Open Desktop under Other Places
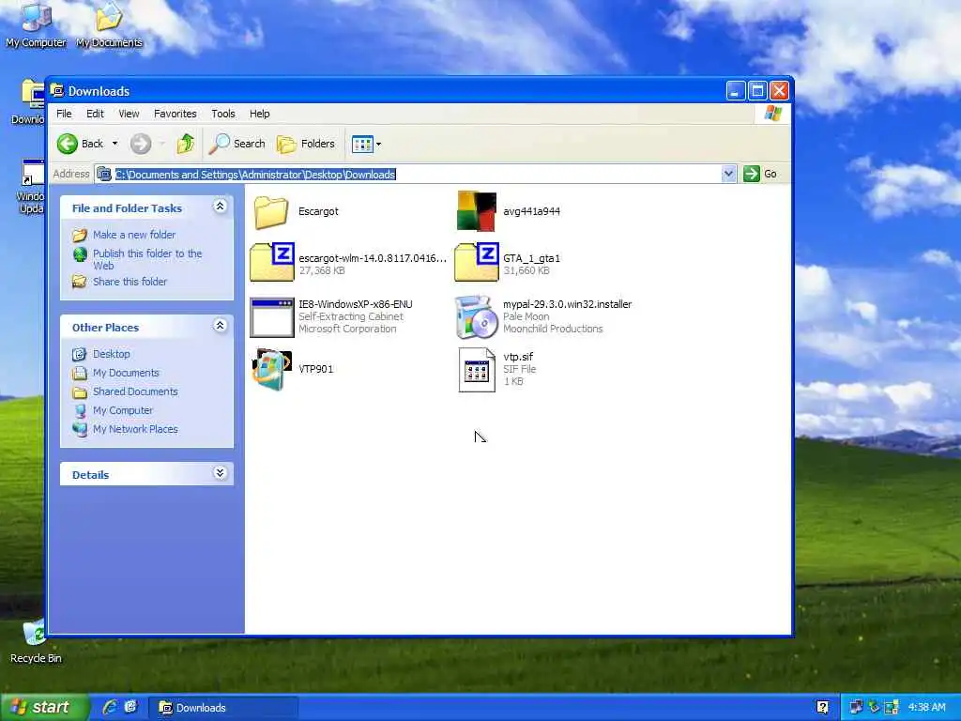The image size is (961, 721). pyautogui.click(x=111, y=354)
